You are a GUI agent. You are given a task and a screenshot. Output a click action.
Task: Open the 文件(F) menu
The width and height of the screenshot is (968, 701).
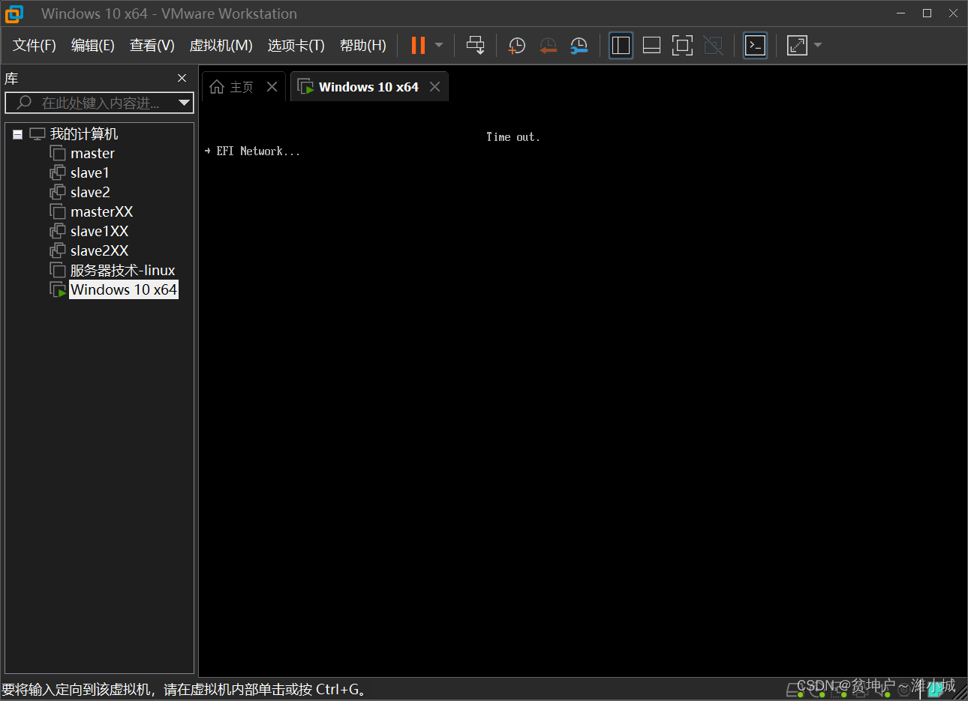(x=35, y=46)
